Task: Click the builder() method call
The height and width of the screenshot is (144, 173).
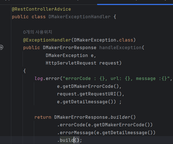Action: 123,117
